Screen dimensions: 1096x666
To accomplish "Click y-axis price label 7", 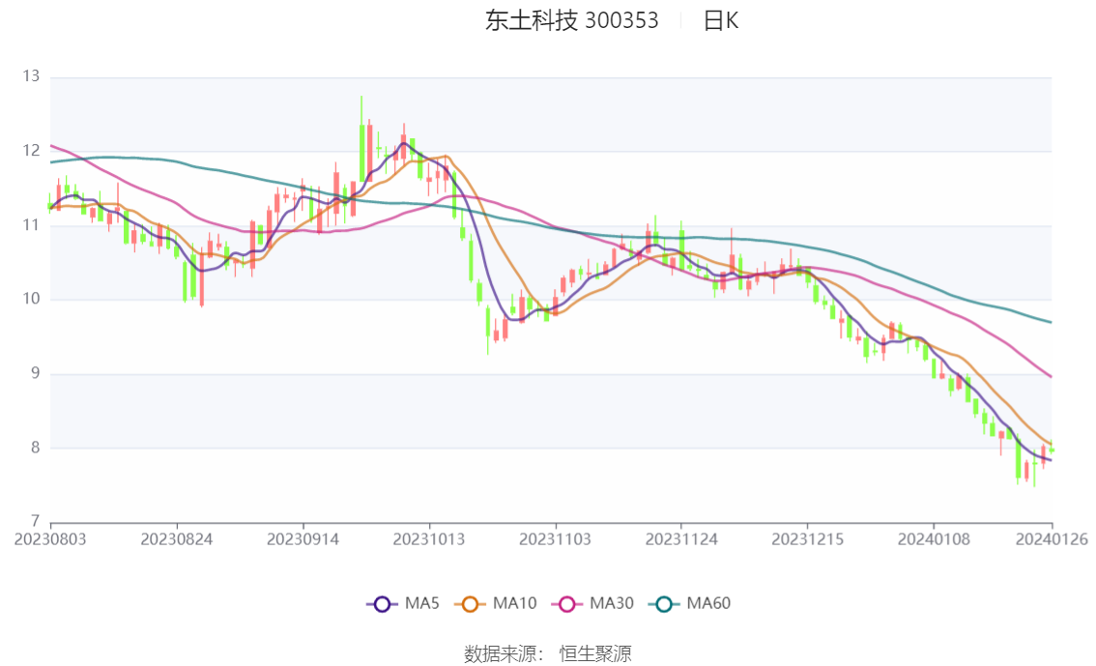I will point(36,521).
